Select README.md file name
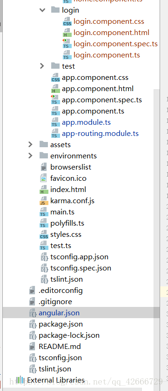168x391 pixels. (x=60, y=347)
